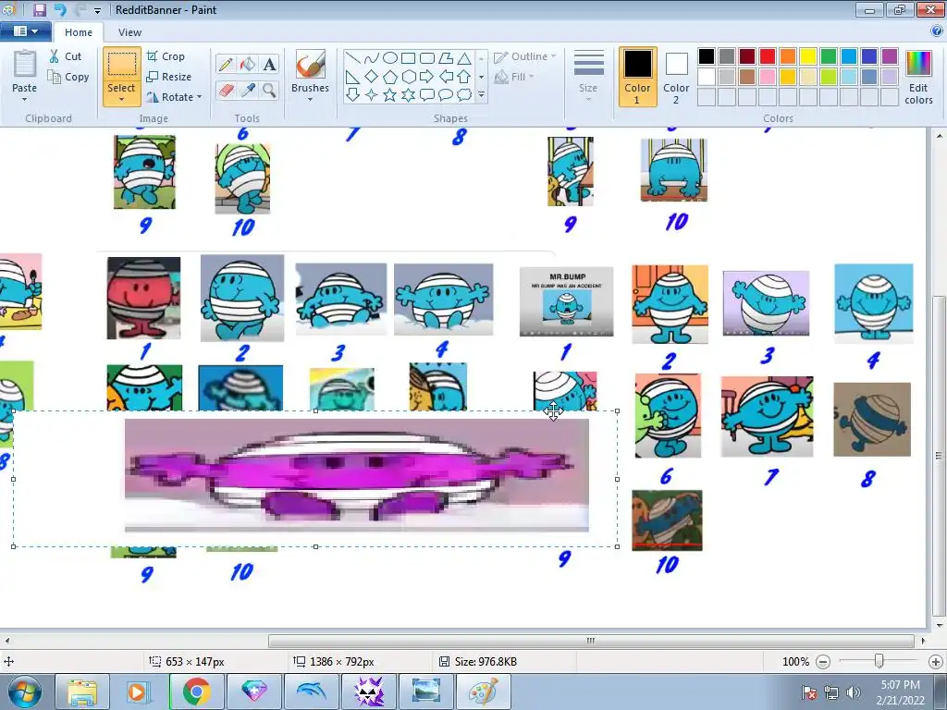Screen dimensions: 947x710
Task: Select the Down arrow shape
Action: click(353, 95)
